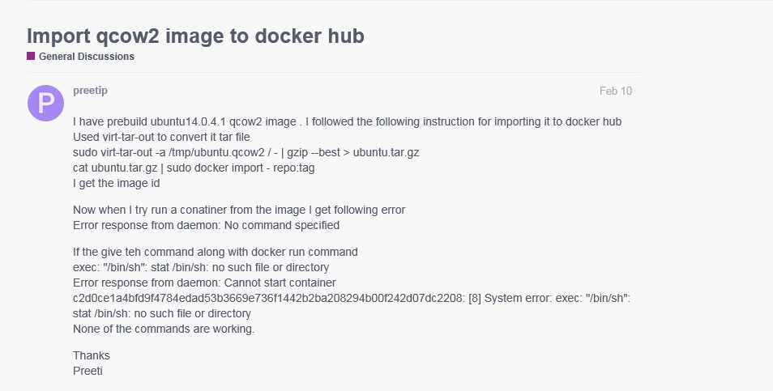Click the line starting 'I have prebuild ubuntu14.0.4.1'
This screenshot has height=391, width=773.
pos(347,121)
